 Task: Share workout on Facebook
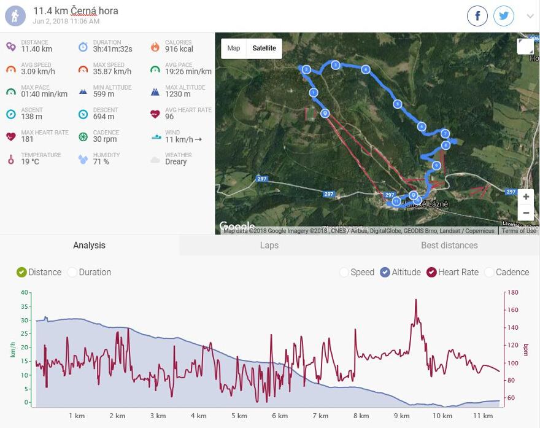[x=477, y=16]
